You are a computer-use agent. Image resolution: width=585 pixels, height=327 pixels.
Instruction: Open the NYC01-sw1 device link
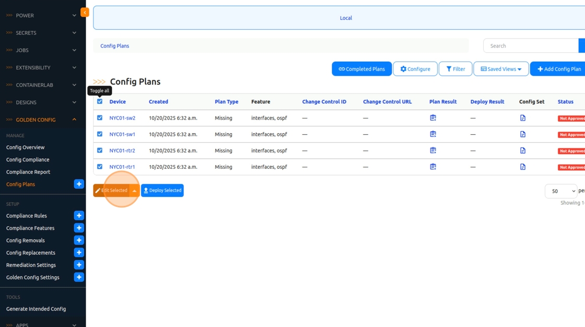[x=122, y=134]
